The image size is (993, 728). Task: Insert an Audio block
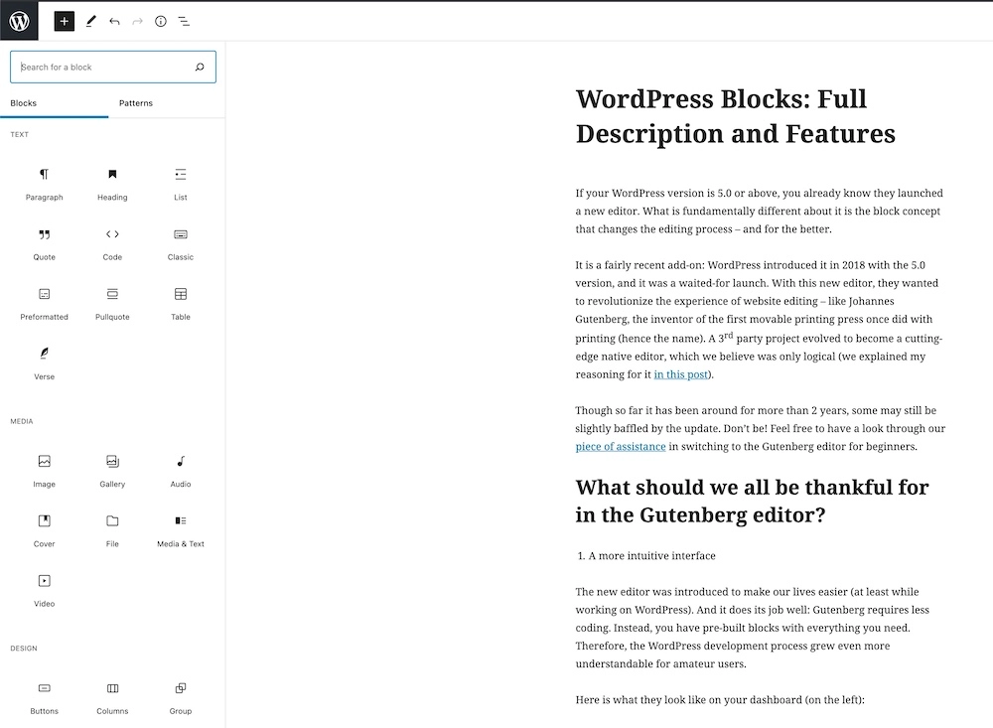181,471
